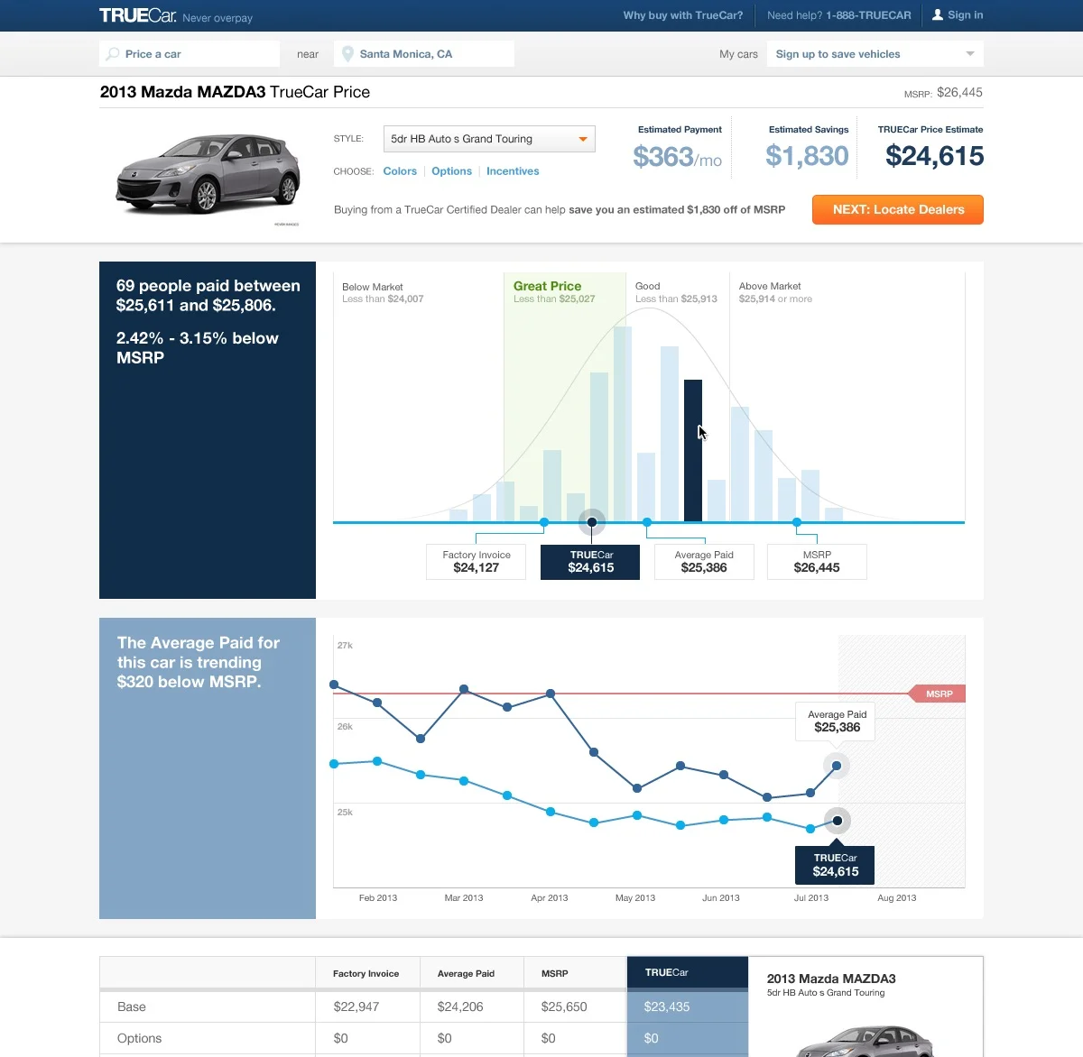Screen dimensions: 1083x1057
Task: Click the last TrueCar data point on trend chart
Action: (838, 821)
